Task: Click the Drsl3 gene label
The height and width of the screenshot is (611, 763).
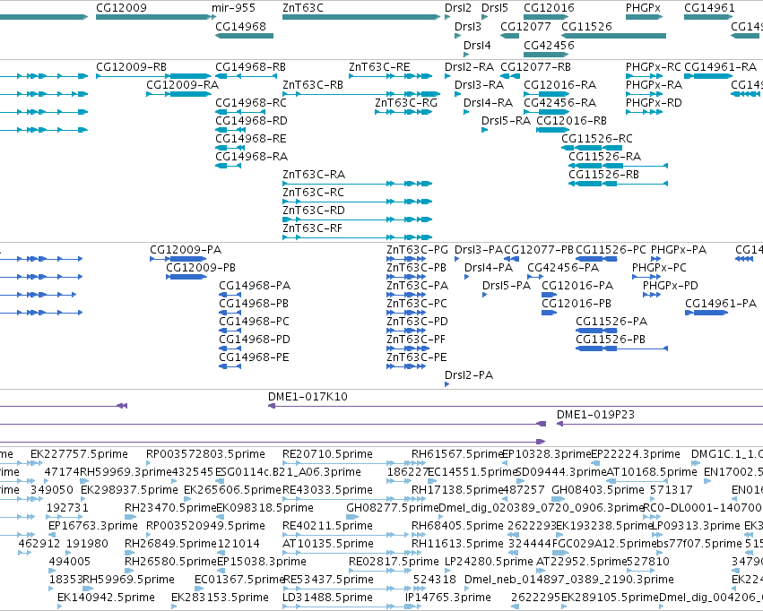Action: click(468, 27)
